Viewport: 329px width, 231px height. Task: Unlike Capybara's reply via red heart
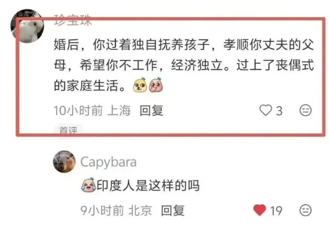click(x=259, y=210)
